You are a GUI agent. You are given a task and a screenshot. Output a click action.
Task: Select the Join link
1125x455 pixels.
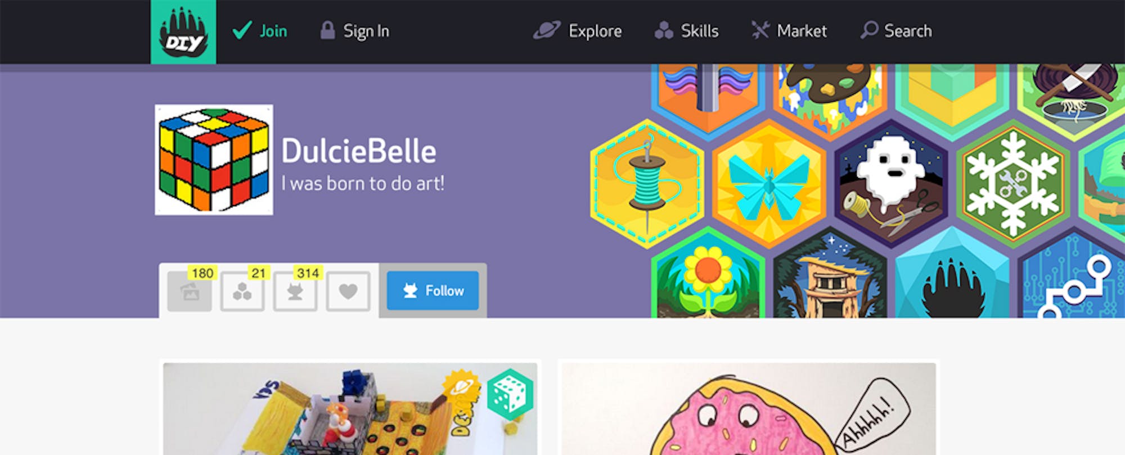click(x=259, y=31)
